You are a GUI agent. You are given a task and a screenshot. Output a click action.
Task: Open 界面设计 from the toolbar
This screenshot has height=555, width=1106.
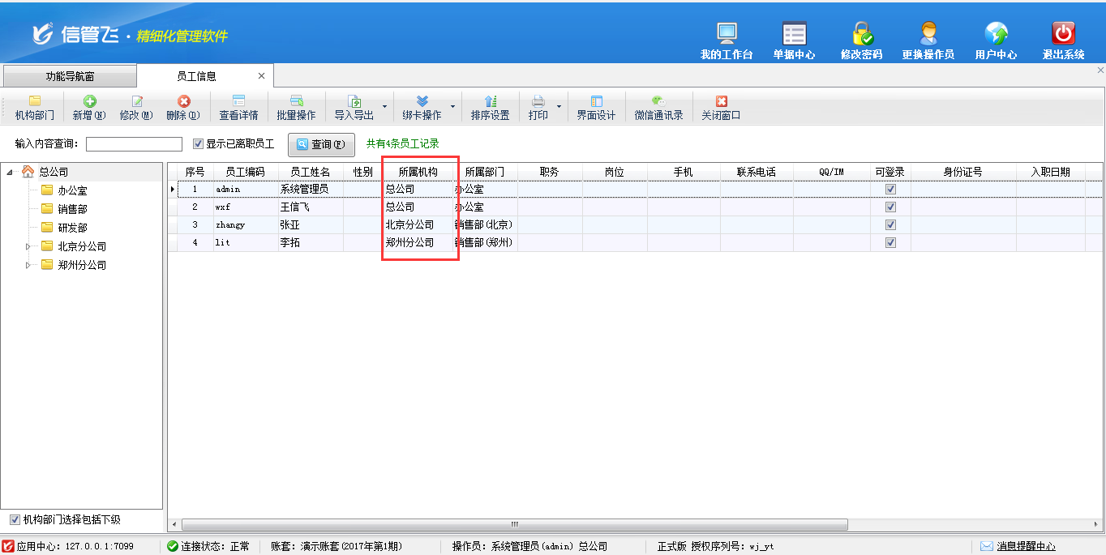pyautogui.click(x=596, y=102)
